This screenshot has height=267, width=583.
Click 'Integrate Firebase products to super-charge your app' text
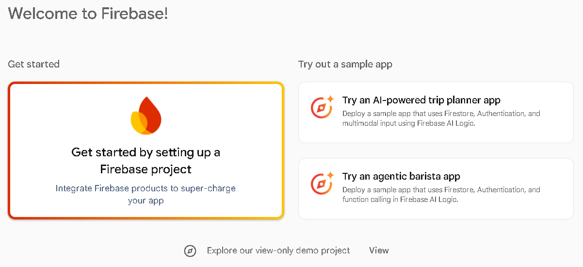pos(146,194)
